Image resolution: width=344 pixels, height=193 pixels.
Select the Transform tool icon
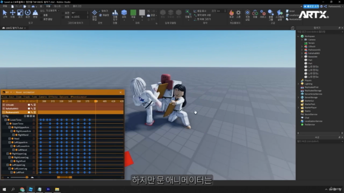click(x=35, y=14)
